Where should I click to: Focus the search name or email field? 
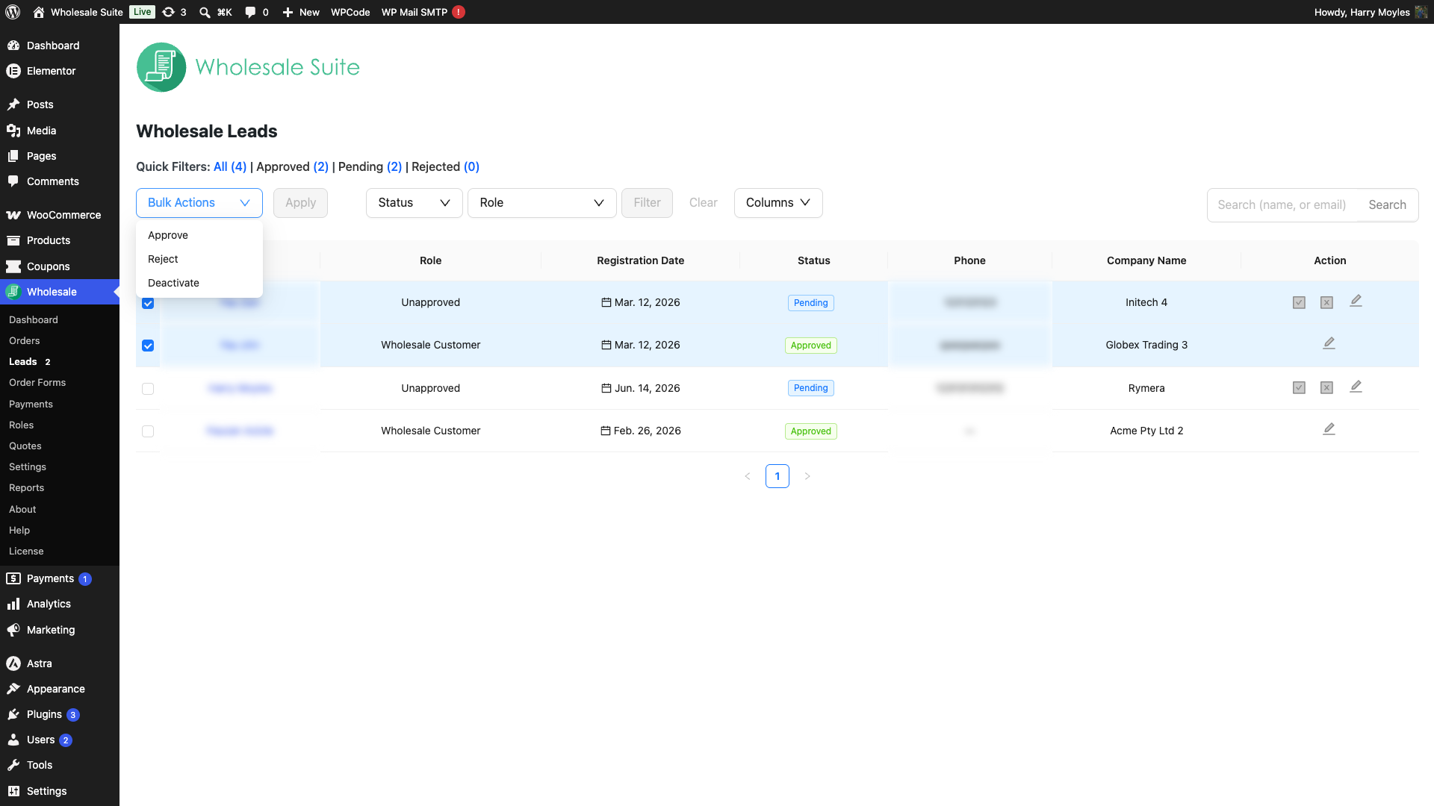[1282, 205]
